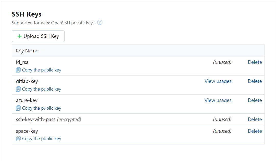Click the Key Name column header
The width and height of the screenshot is (277, 162).
click(x=27, y=51)
